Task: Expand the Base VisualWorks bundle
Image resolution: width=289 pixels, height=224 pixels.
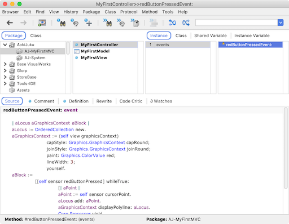Action: pos(5,64)
